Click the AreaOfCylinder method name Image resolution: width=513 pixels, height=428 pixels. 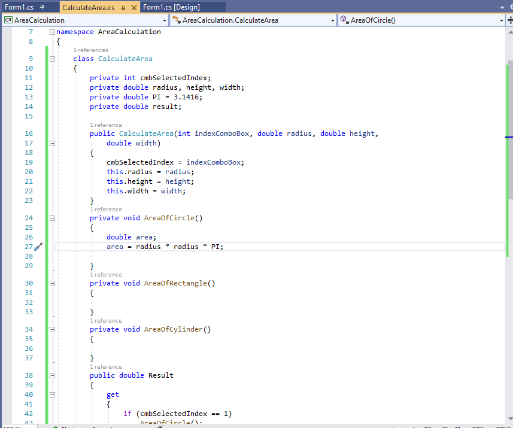174,329
